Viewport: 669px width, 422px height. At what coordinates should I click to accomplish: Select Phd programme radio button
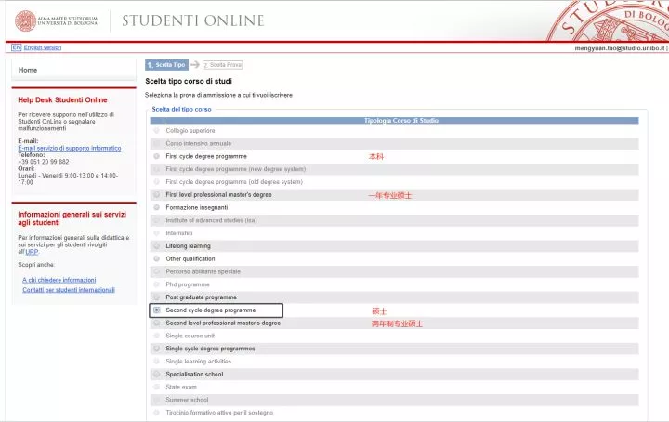[157, 284]
